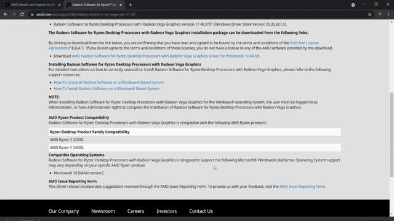Visit the Careers footer link
This screenshot has height=221, width=394.
click(135, 211)
